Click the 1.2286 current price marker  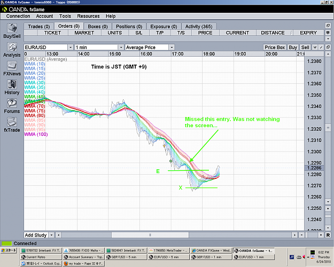pyautogui.click(x=314, y=168)
